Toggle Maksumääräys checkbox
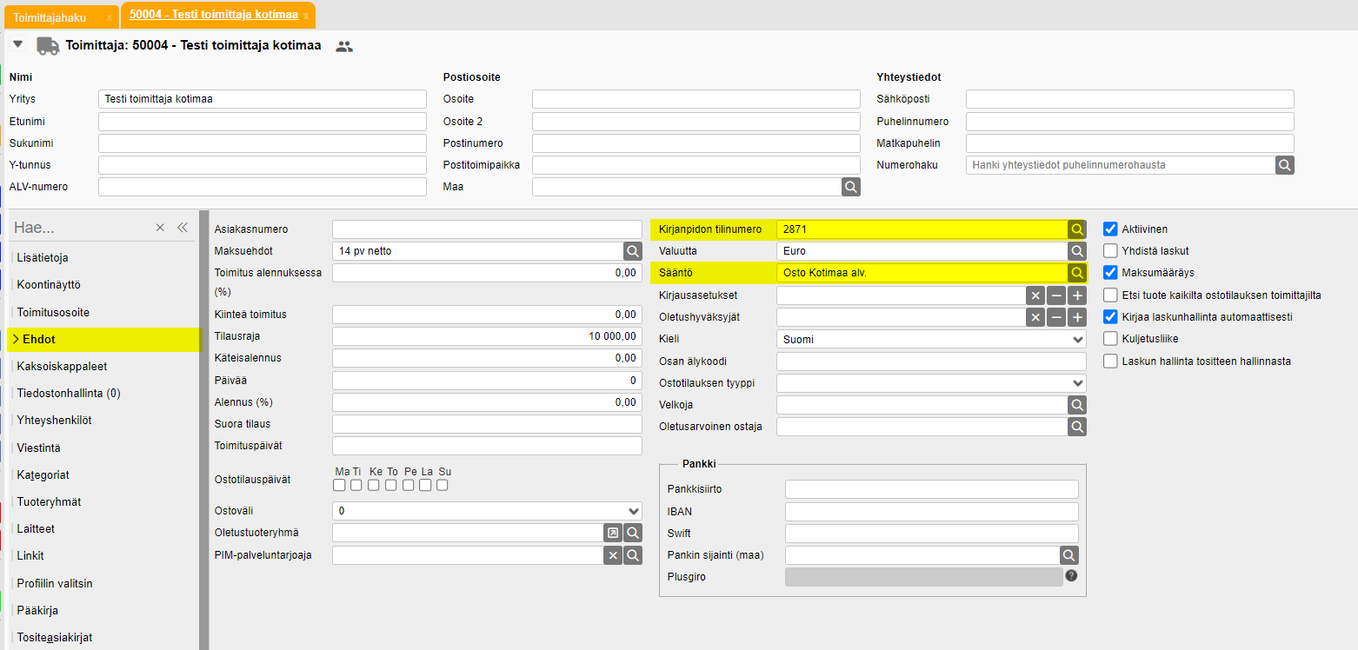Viewport: 1358px width, 650px height. click(x=1110, y=273)
